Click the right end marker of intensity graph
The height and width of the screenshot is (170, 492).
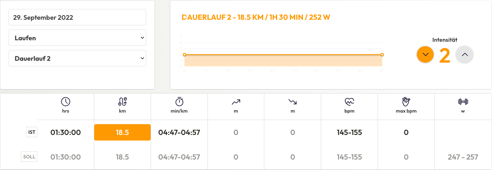tap(382, 54)
